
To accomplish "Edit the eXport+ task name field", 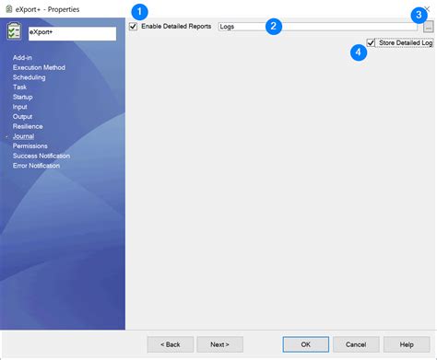I will [x=72, y=33].
